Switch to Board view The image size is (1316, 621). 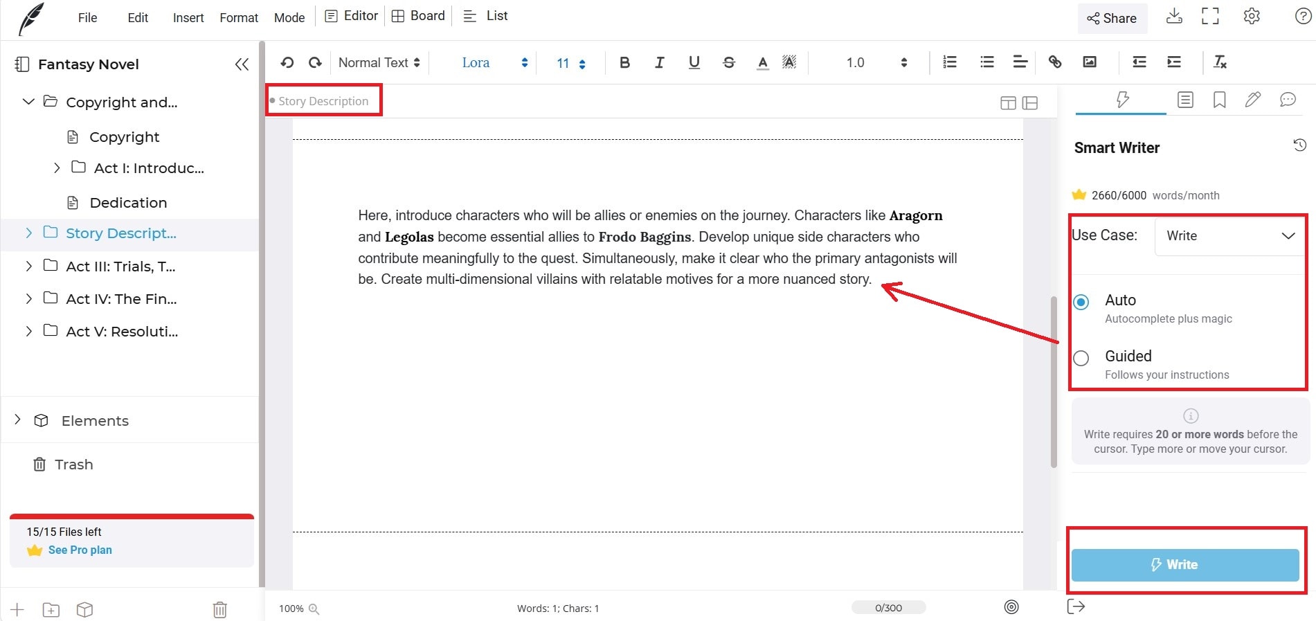(418, 16)
